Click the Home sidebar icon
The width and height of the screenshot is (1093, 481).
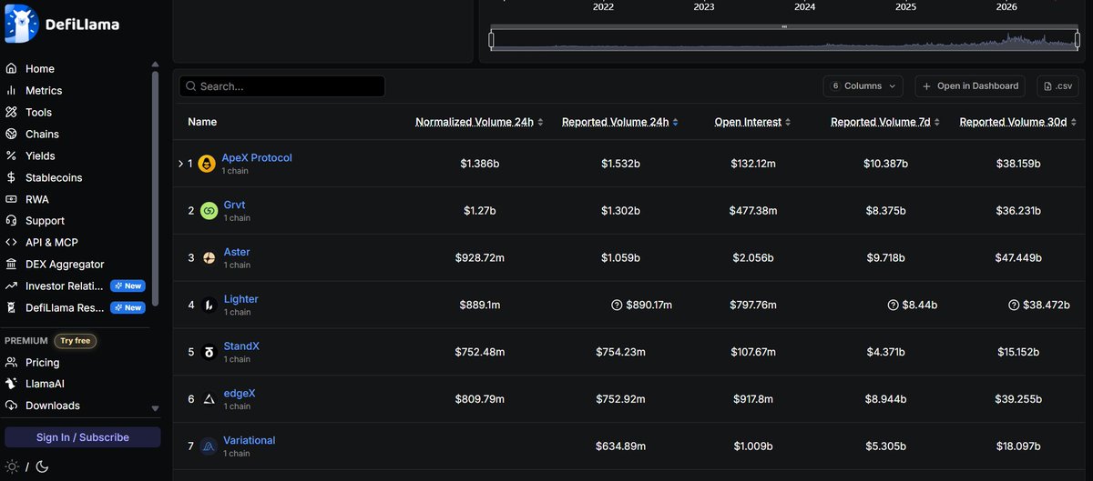12,69
